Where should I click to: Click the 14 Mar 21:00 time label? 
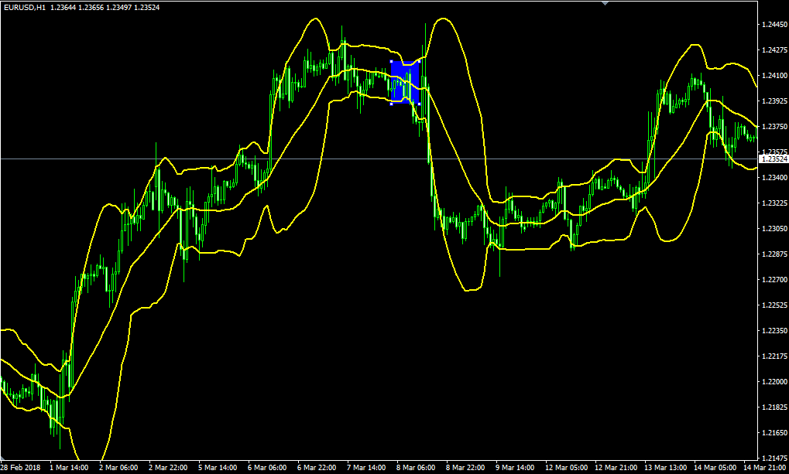(x=767, y=468)
